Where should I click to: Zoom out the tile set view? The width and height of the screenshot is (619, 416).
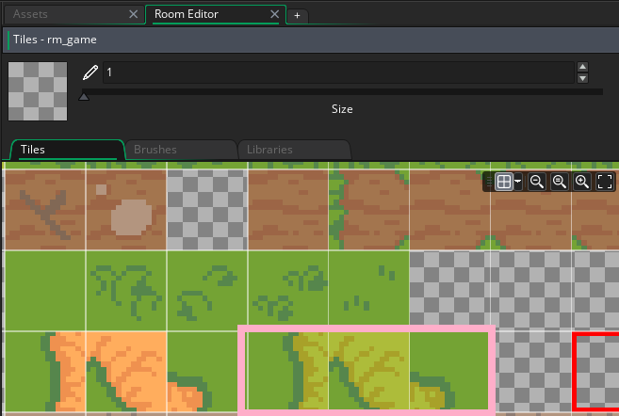click(536, 182)
